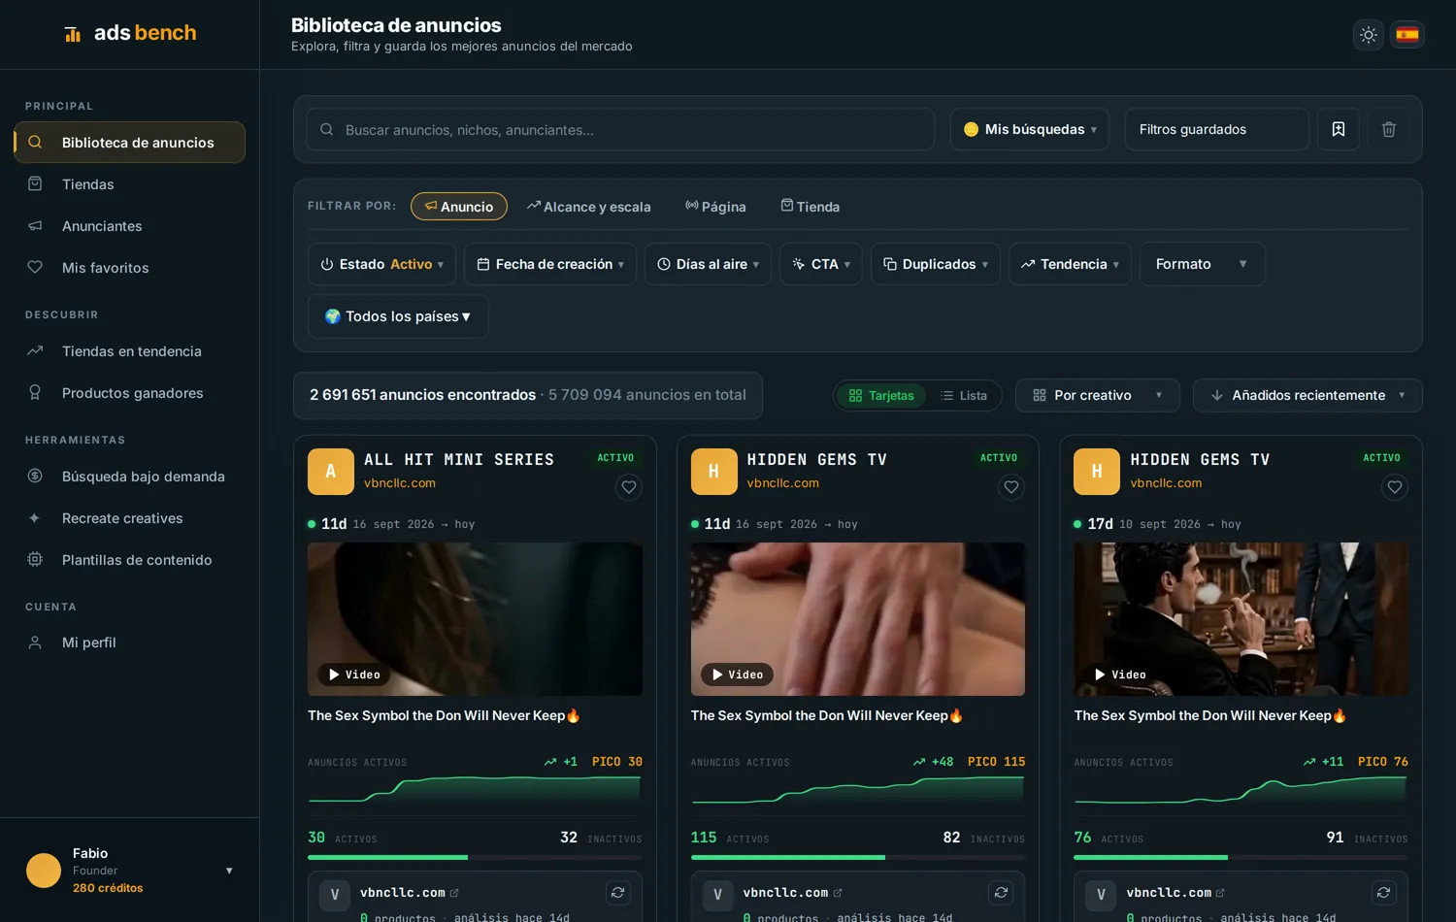Open Productos ganadores
The height and width of the screenshot is (922, 1456).
129,393
